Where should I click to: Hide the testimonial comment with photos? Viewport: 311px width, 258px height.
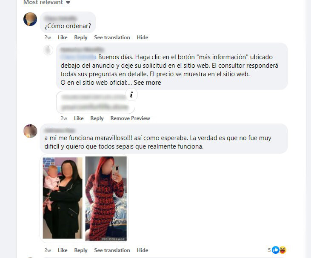click(143, 250)
